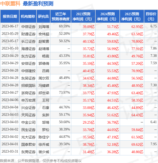Click the 安信证券 institution cell
Viewport: 158px width, 163px height.
coord(28,63)
